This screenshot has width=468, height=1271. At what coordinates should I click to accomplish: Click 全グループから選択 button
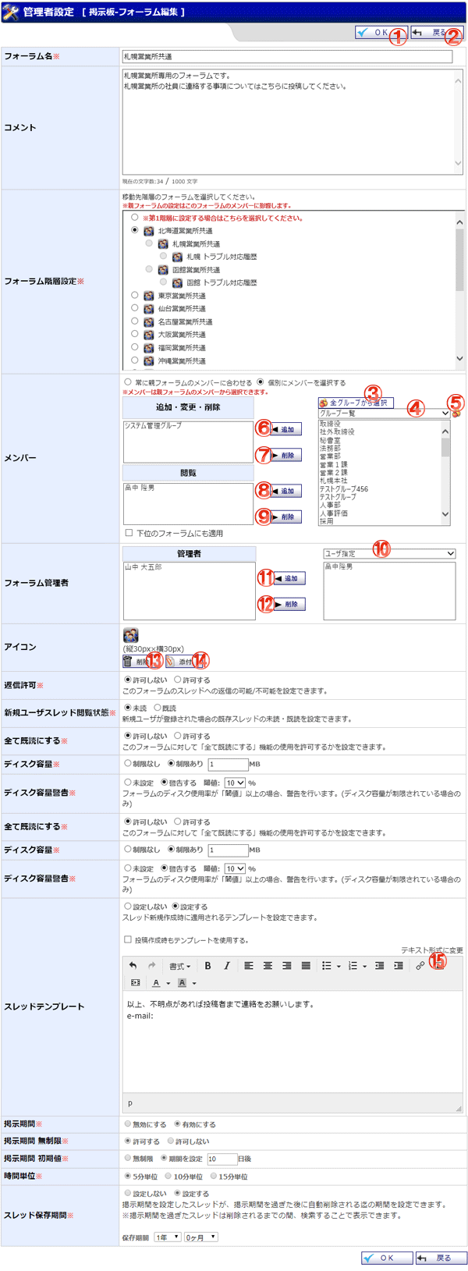(355, 403)
